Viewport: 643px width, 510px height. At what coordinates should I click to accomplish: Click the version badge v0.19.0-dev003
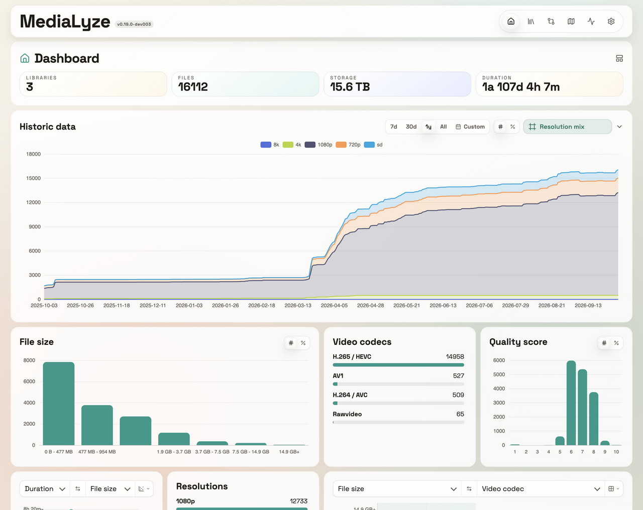click(x=134, y=24)
